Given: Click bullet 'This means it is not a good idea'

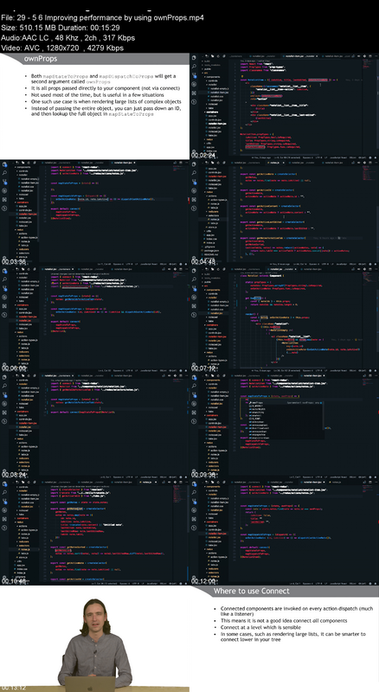Looking at the screenshot, I should click(284, 620).
